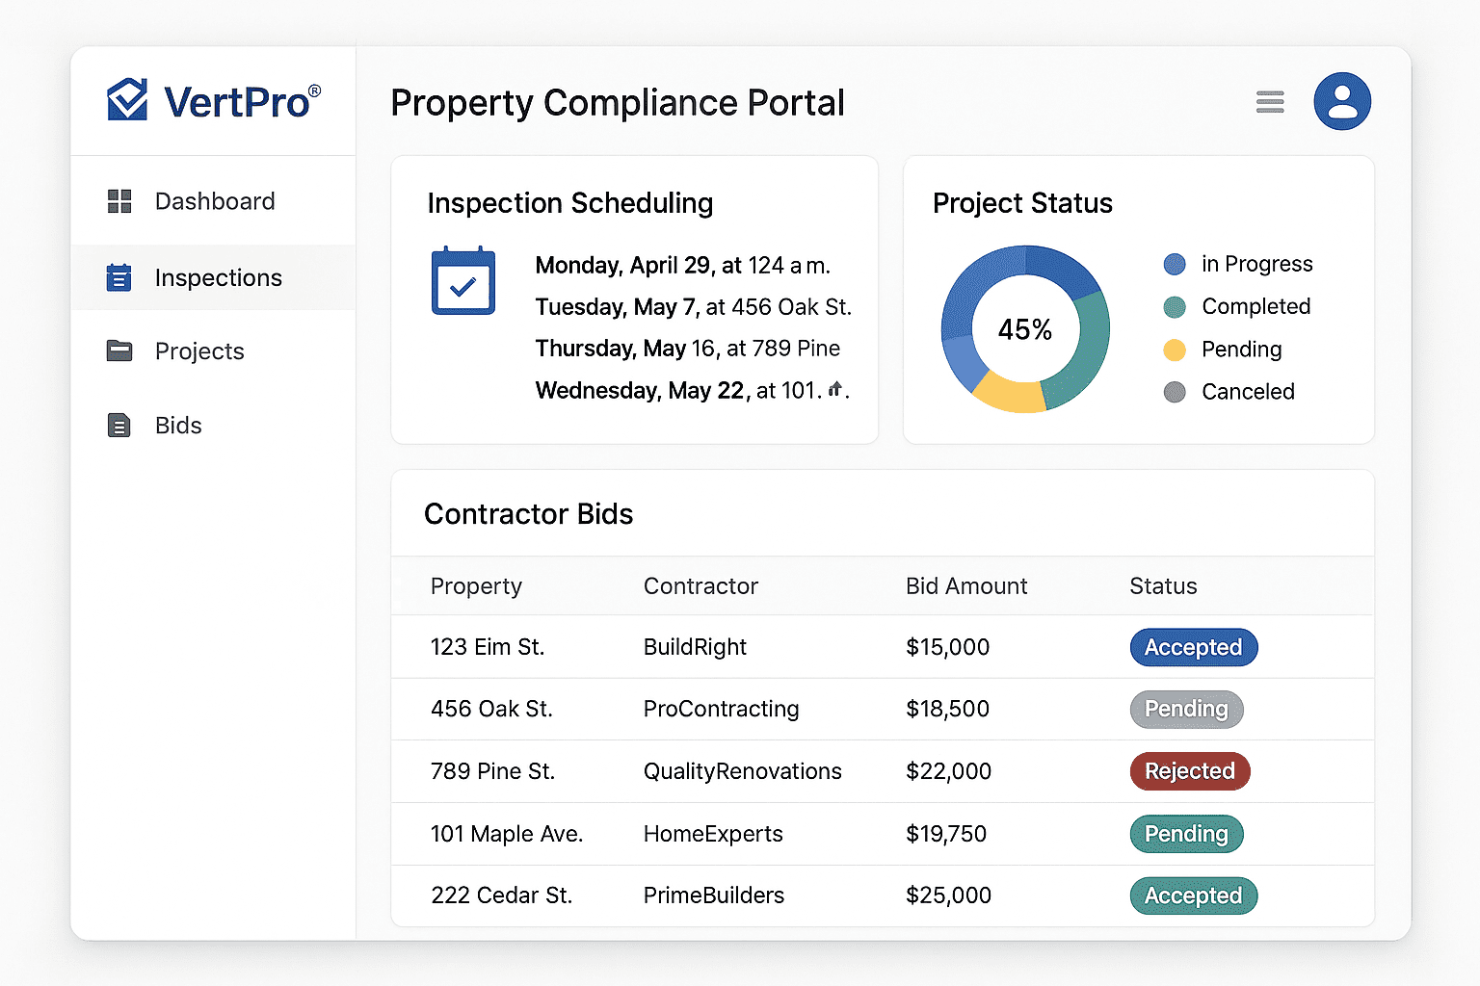Click the Projects folder icon
This screenshot has width=1480, height=986.
coord(119,350)
